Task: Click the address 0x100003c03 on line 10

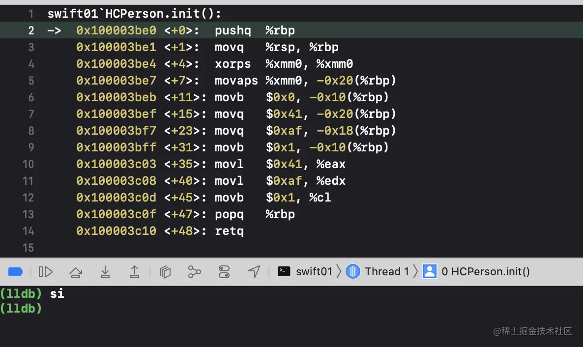Action: point(116,164)
